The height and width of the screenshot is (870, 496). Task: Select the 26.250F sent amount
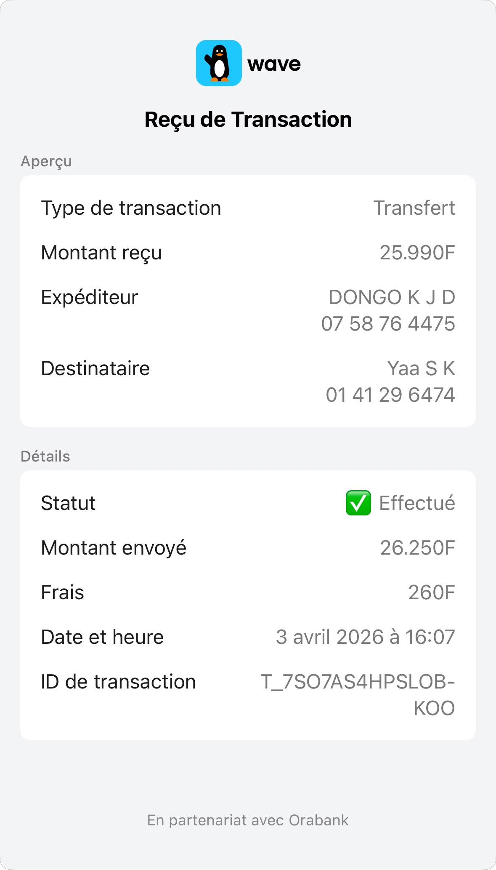pos(417,548)
